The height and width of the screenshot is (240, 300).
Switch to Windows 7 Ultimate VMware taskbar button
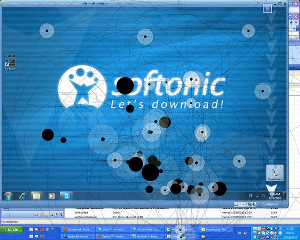147,236
